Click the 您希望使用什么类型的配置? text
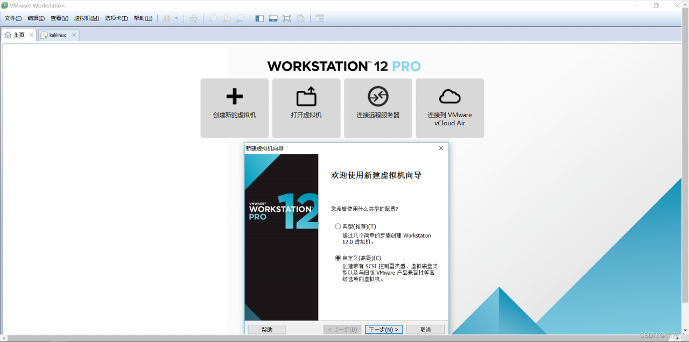 coord(364,209)
